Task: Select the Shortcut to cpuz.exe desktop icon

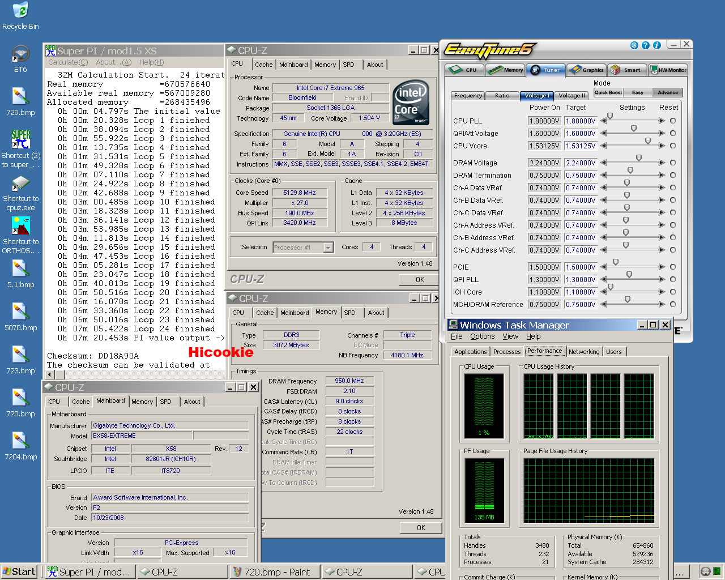Action: (20, 182)
